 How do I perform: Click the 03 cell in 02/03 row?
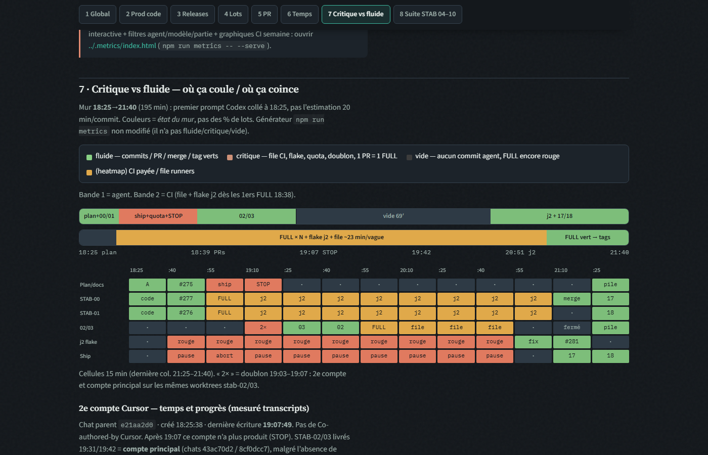302,328
